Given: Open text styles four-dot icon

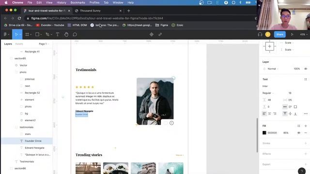Looking at the screenshot, I should (x=306, y=79).
